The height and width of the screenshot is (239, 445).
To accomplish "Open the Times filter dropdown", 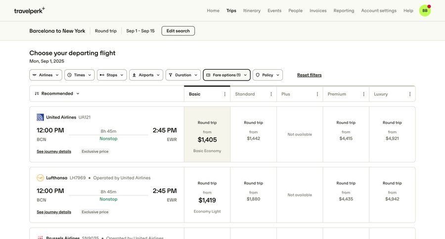I will pyautogui.click(x=79, y=75).
